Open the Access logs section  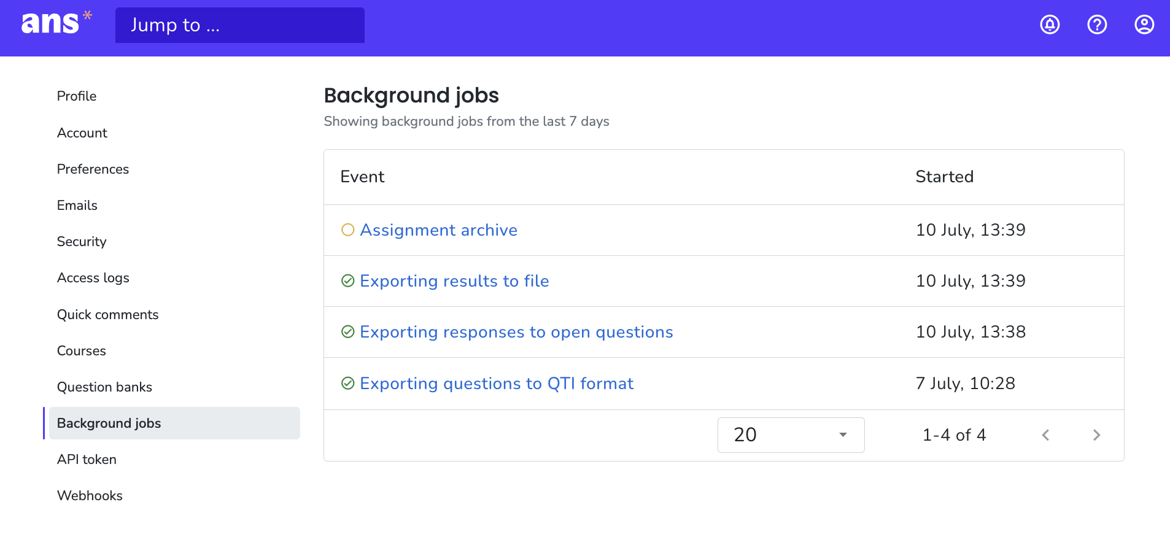click(x=93, y=278)
